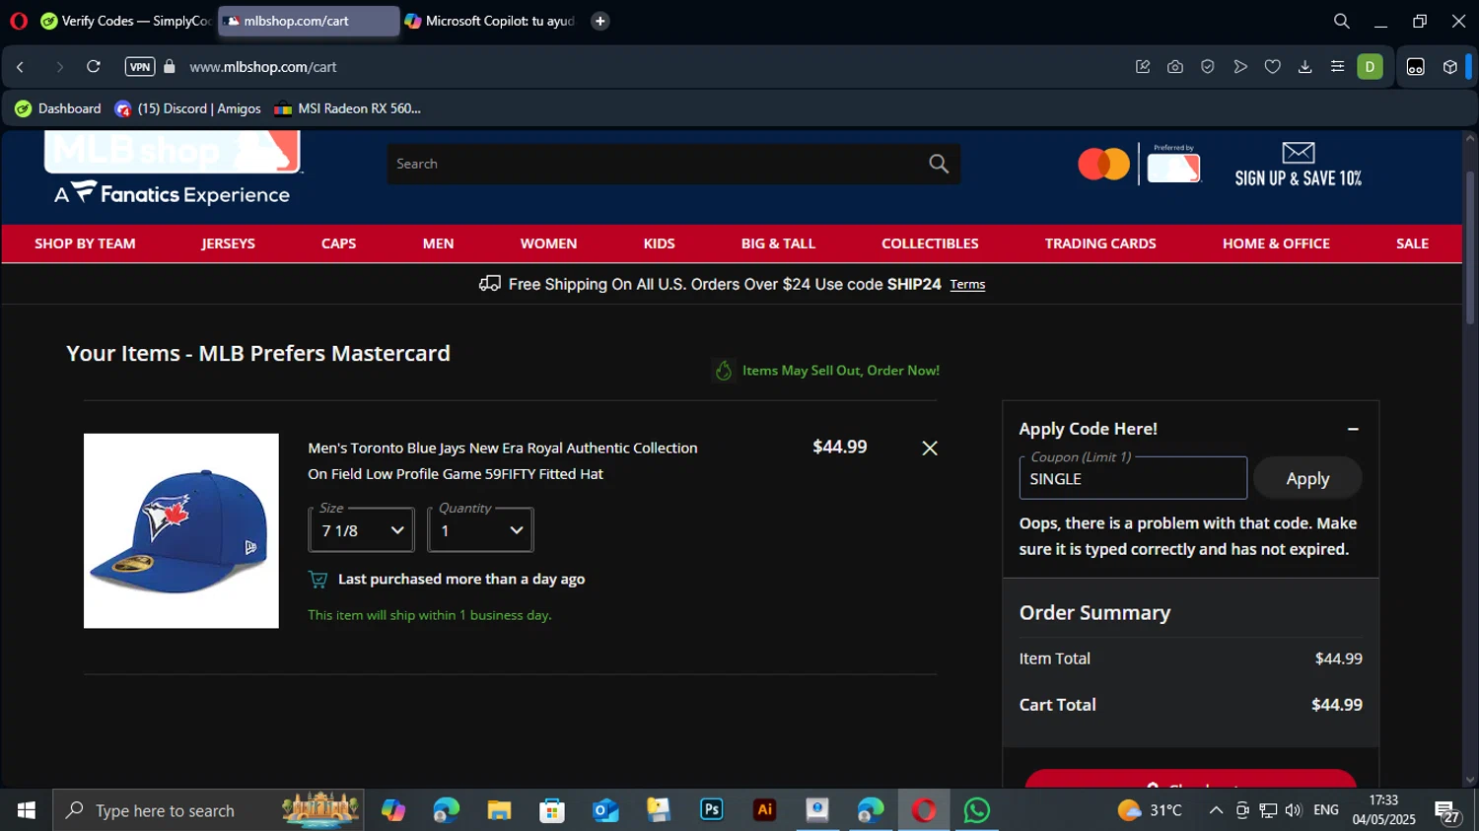Click the Mastercard logo icon

tap(1103, 165)
